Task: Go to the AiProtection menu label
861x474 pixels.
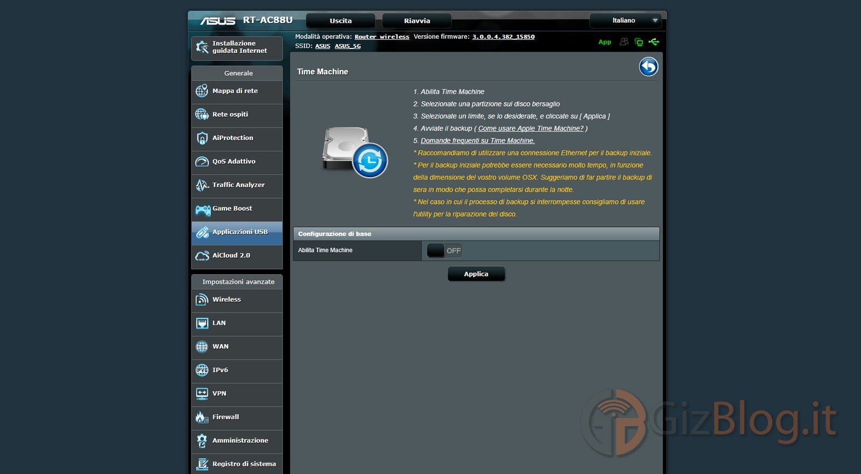Action: click(x=233, y=138)
